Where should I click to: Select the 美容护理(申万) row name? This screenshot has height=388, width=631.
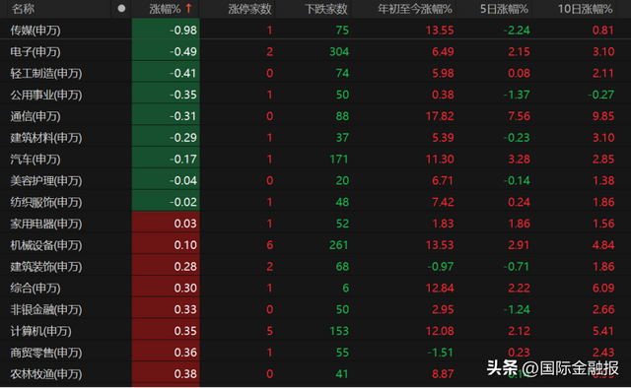46,180
